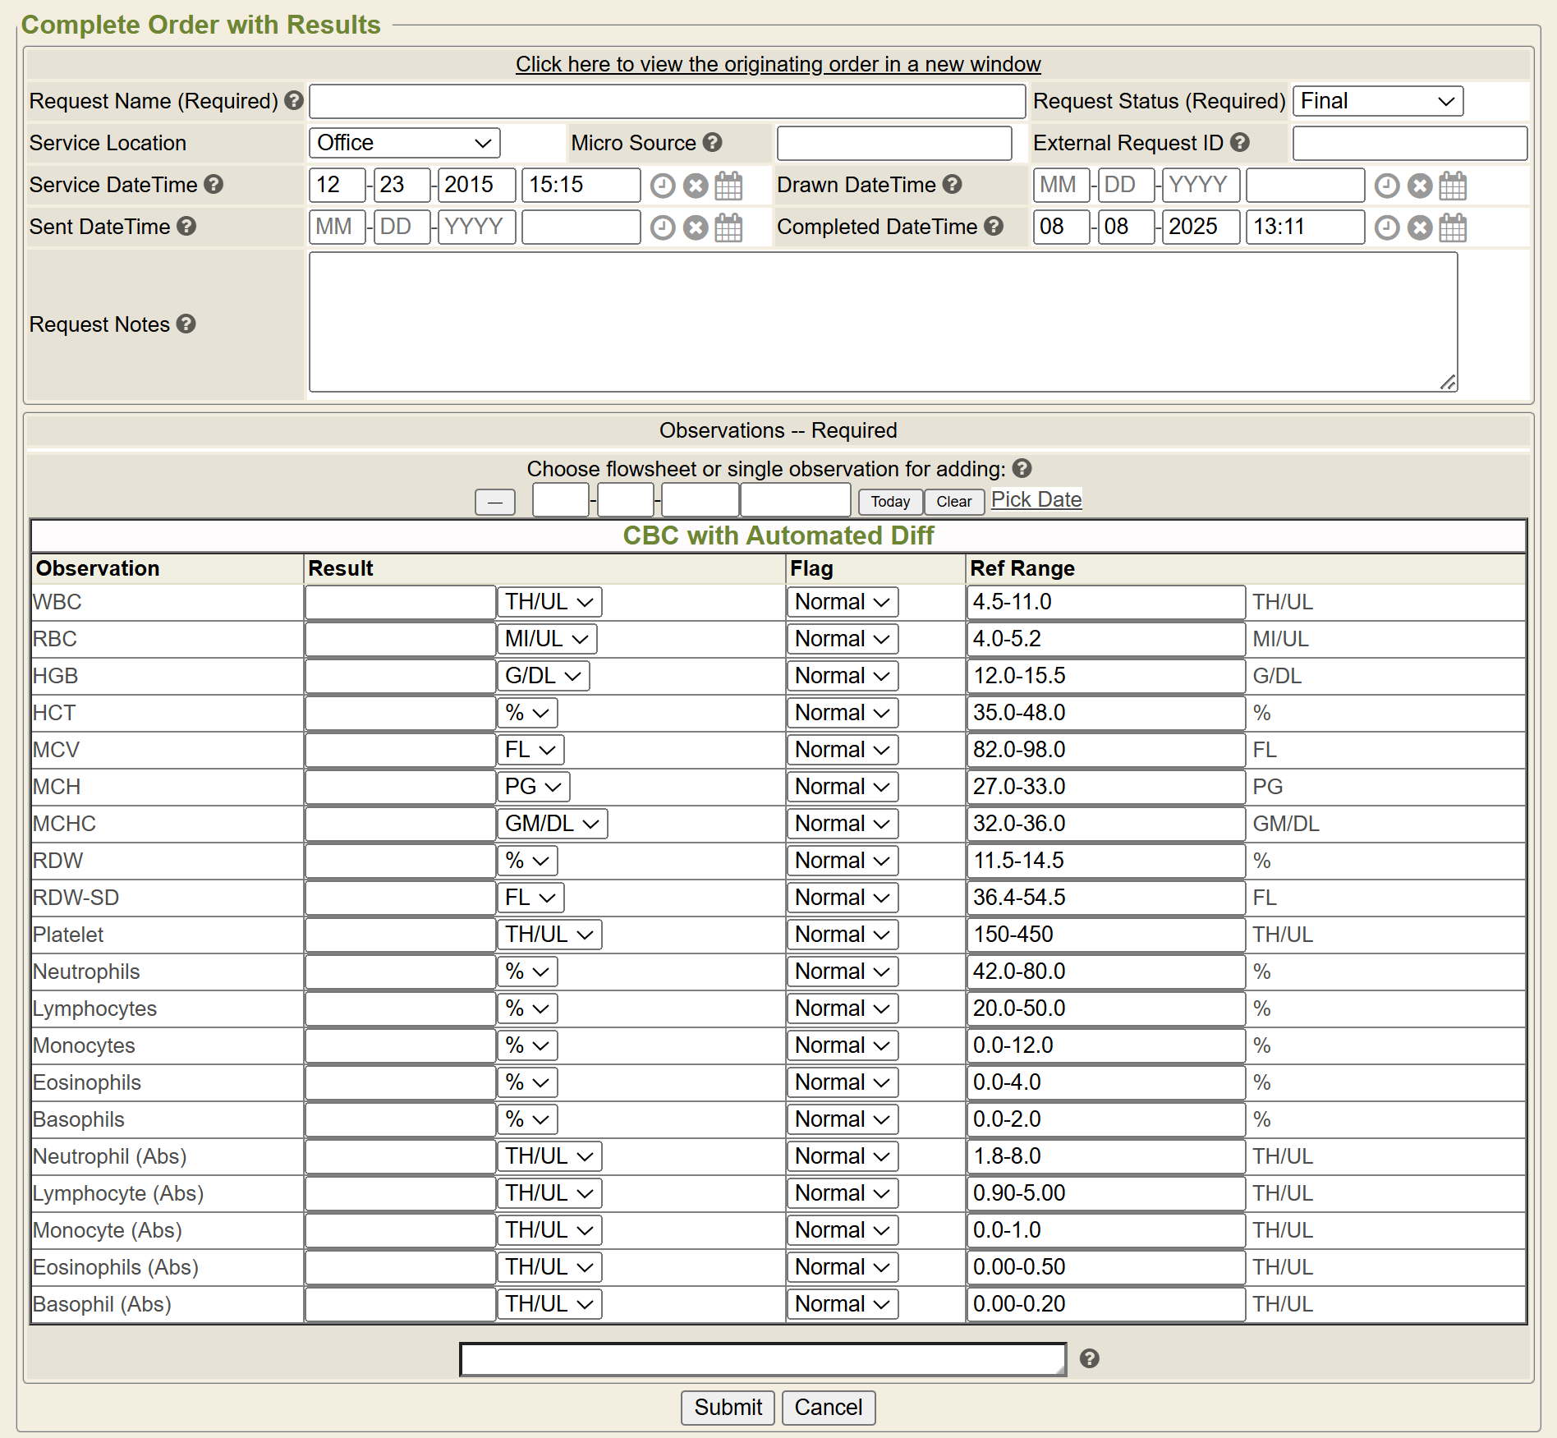Click the Pick Date link
Image resolution: width=1557 pixels, height=1438 pixels.
point(1036,499)
